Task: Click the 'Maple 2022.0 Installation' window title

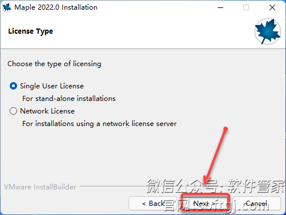Action: click(56, 7)
